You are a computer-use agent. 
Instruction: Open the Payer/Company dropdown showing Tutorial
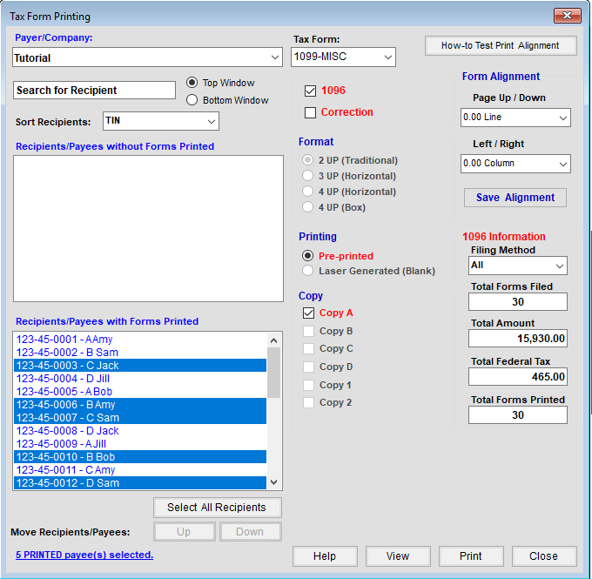point(147,57)
